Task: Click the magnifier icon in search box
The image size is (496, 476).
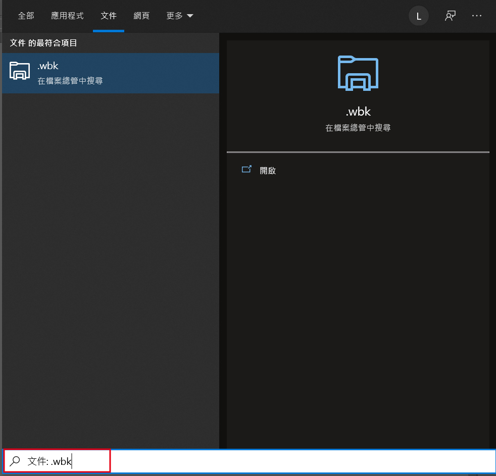Action: [x=15, y=461]
